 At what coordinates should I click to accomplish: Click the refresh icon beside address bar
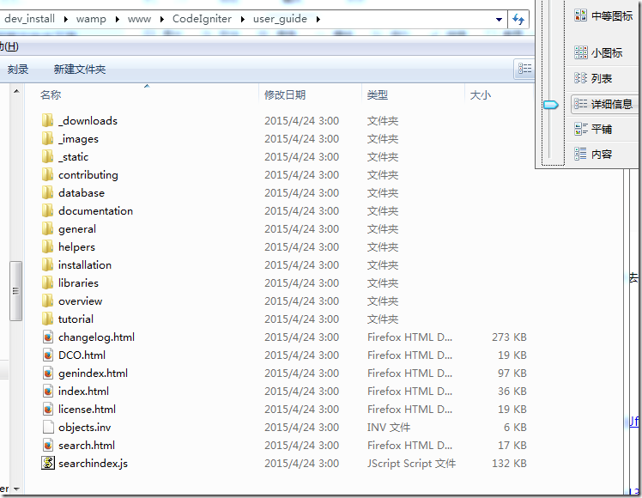518,19
